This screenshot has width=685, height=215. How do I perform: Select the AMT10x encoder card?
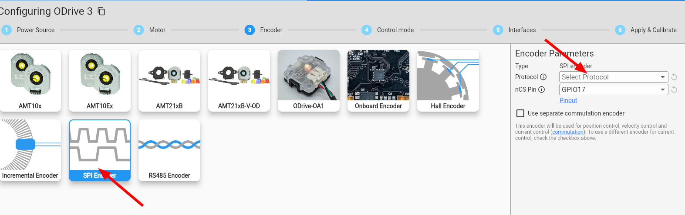tap(30, 80)
